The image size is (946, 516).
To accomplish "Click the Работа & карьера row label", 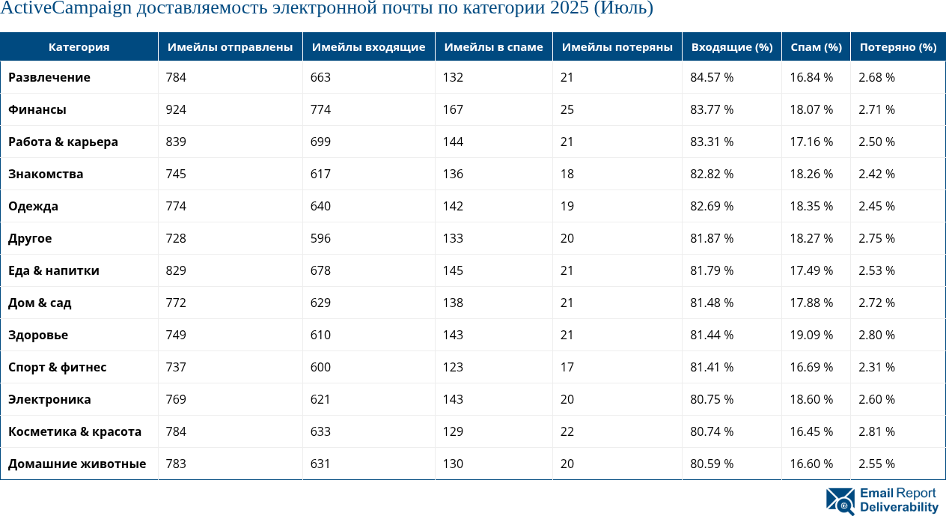I will pyautogui.click(x=63, y=142).
